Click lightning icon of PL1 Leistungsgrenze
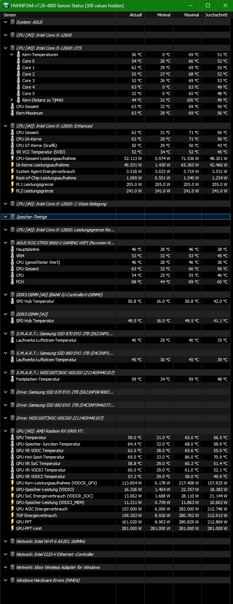This screenshot has width=233, height=604. point(13,184)
